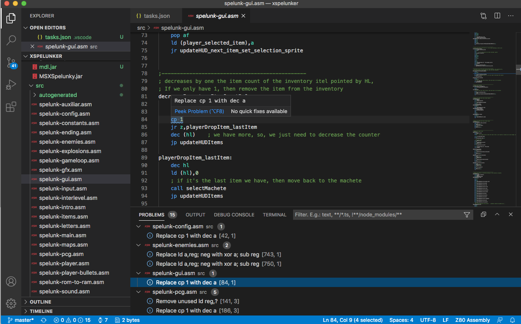Open Source Control view with 41 badge
The height and width of the screenshot is (324, 521).
pyautogui.click(x=11, y=63)
